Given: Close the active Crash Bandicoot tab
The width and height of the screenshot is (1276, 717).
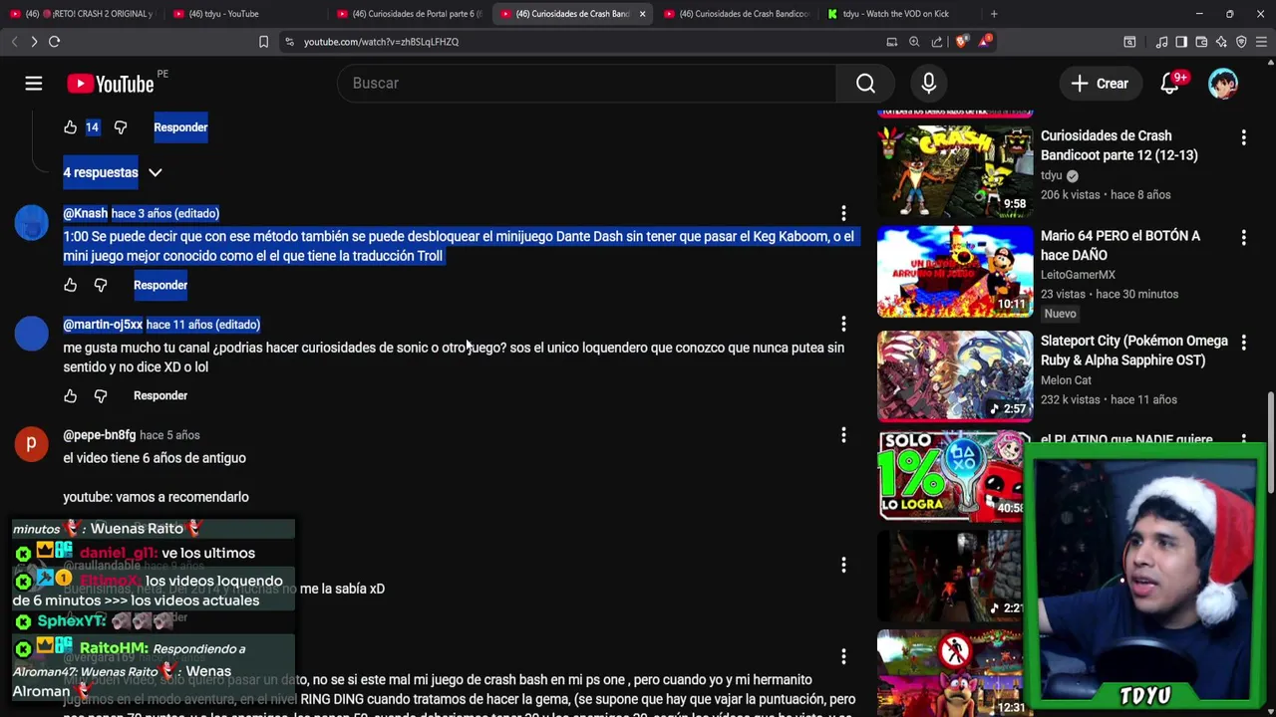Looking at the screenshot, I should 642,14.
